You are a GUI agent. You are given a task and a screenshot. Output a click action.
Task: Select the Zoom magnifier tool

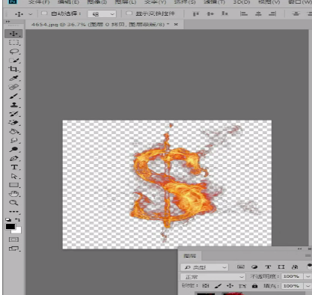coord(13,202)
